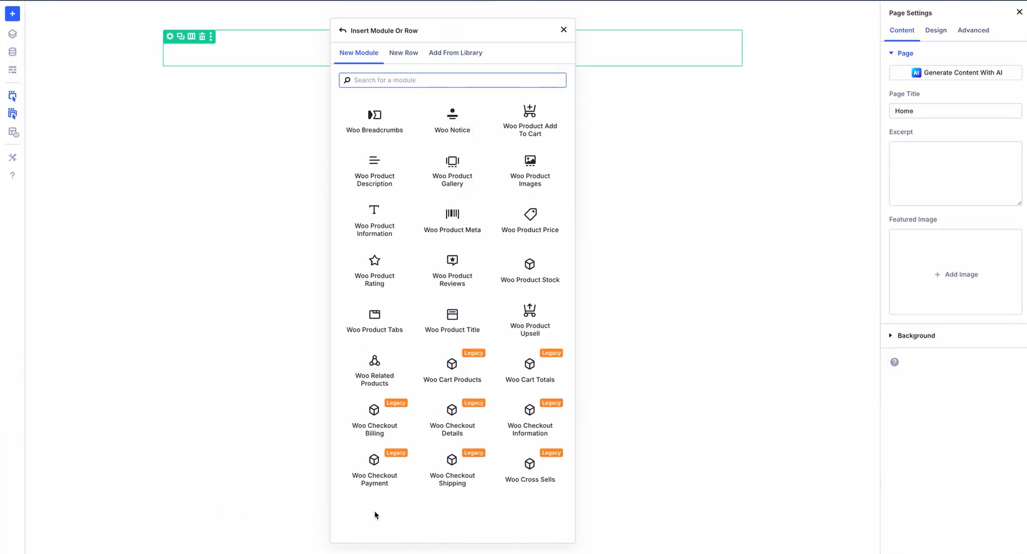The height and width of the screenshot is (554, 1027).
Task: Click the single-box cursor interaction mode icon
Action: 13,96
